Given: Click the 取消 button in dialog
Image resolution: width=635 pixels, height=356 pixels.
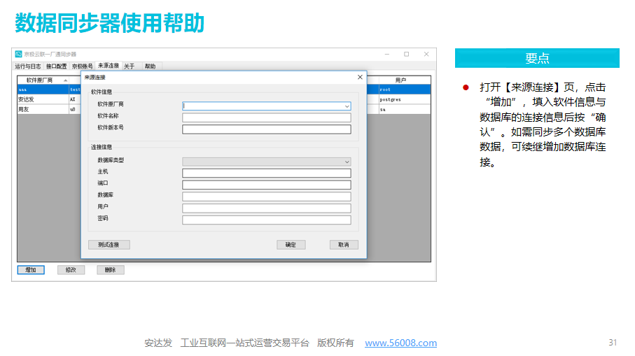Looking at the screenshot, I should pos(344,245).
